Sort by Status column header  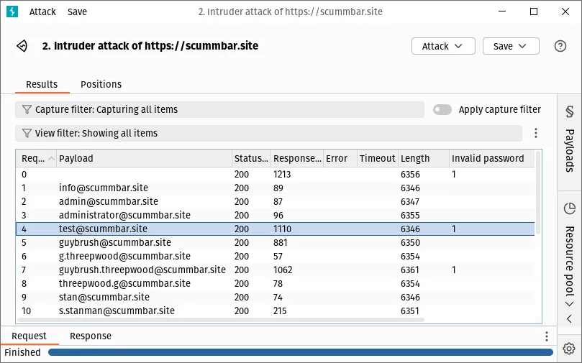click(x=251, y=159)
